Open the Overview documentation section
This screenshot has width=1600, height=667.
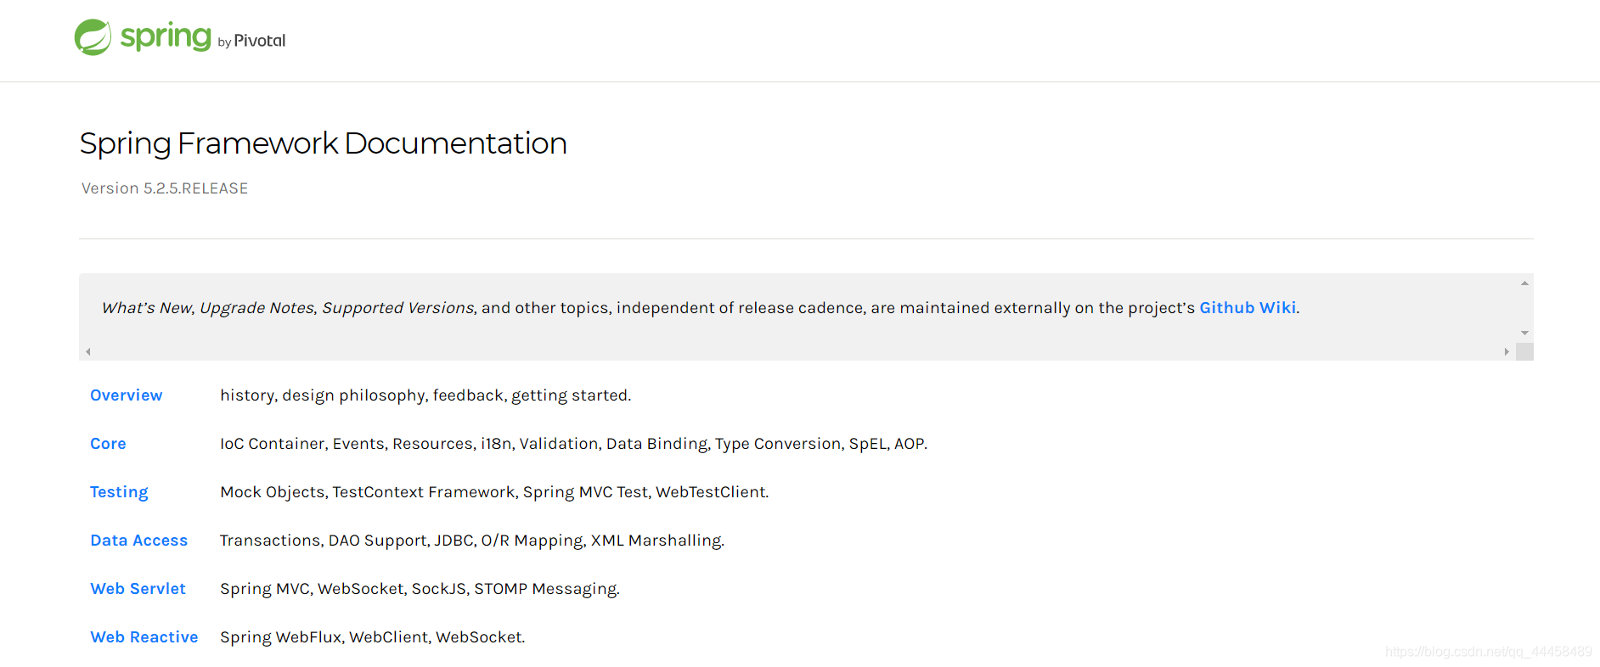[127, 395]
